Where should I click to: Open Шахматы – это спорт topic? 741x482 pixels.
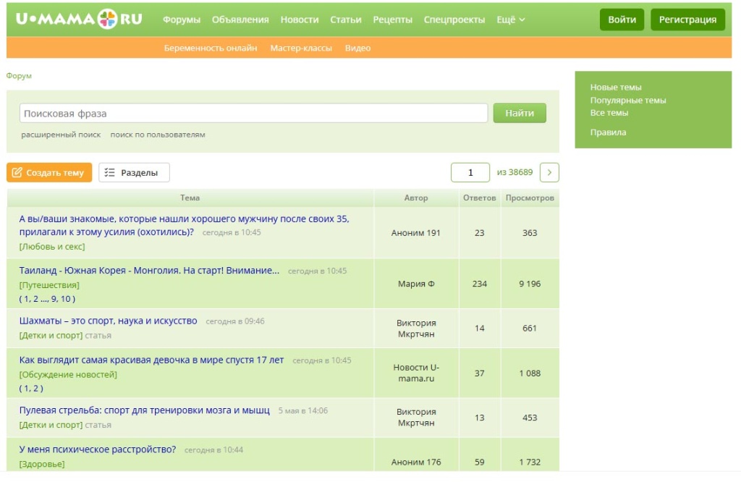coord(109,321)
